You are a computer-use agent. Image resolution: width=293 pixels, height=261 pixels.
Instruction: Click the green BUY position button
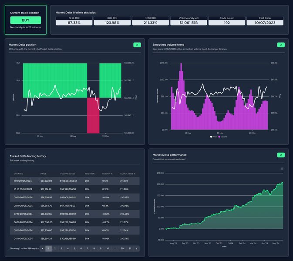click(26, 20)
